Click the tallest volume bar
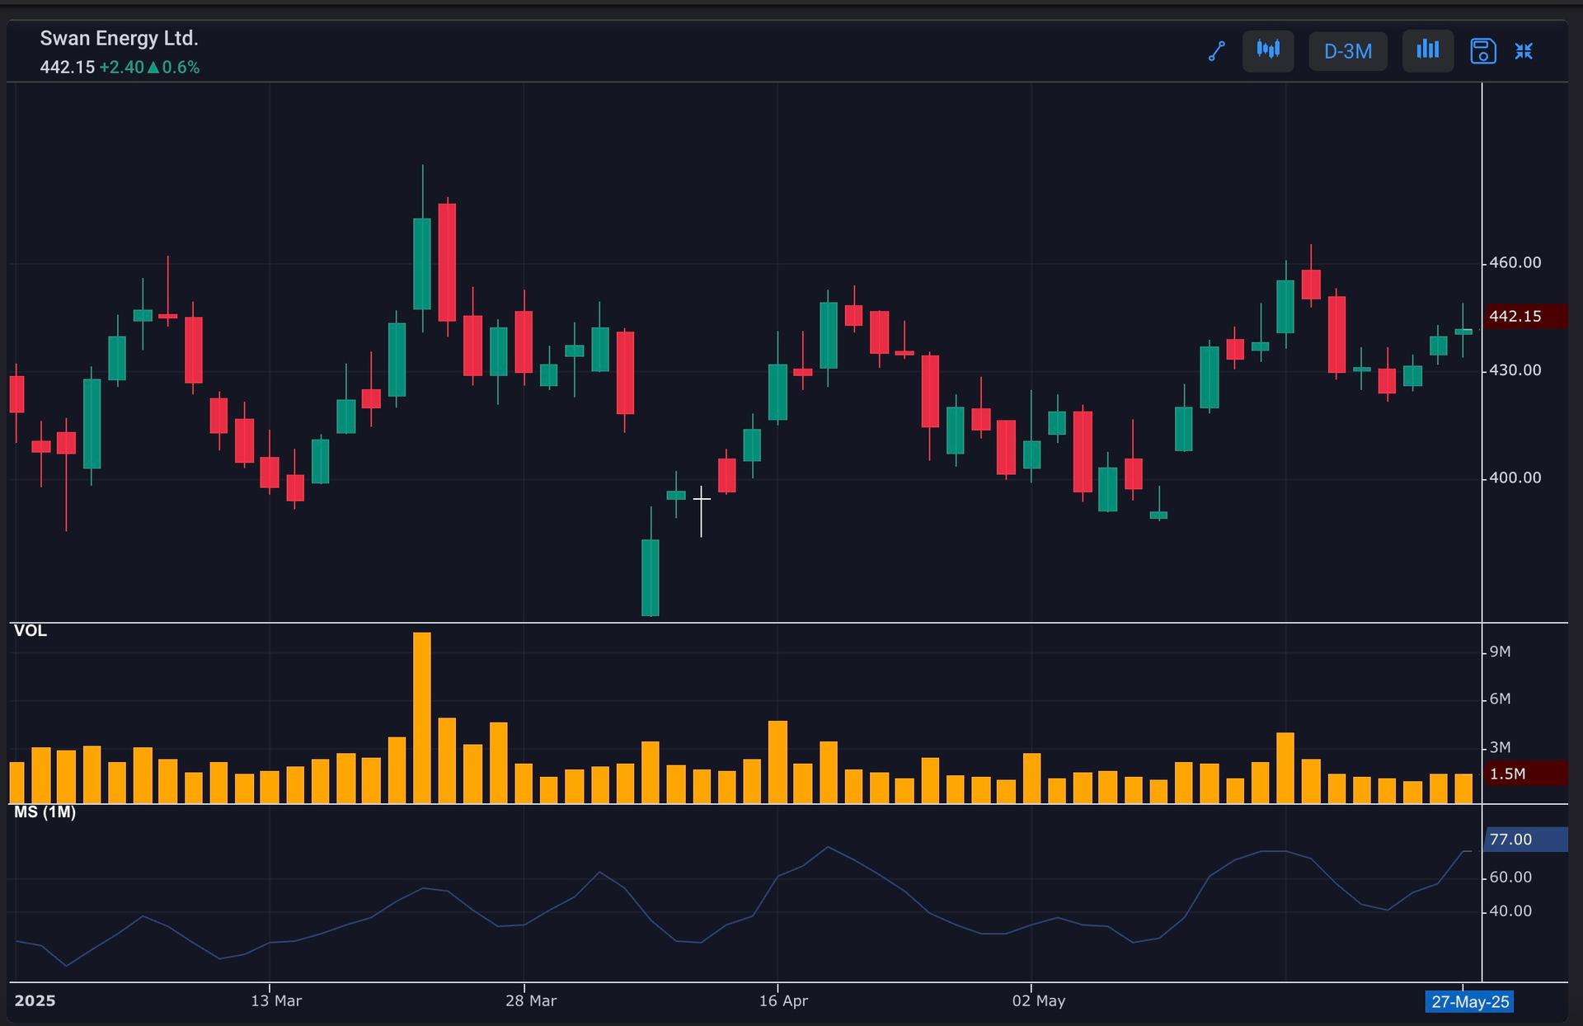 [x=422, y=718]
